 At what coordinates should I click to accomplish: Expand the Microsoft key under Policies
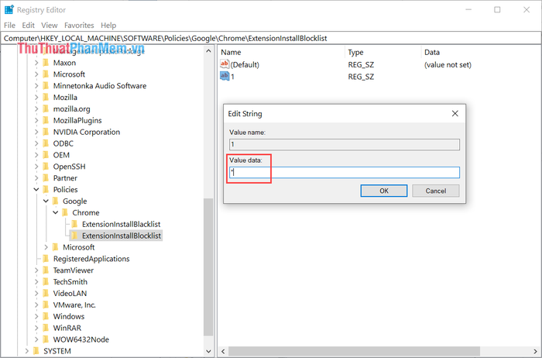[46, 247]
